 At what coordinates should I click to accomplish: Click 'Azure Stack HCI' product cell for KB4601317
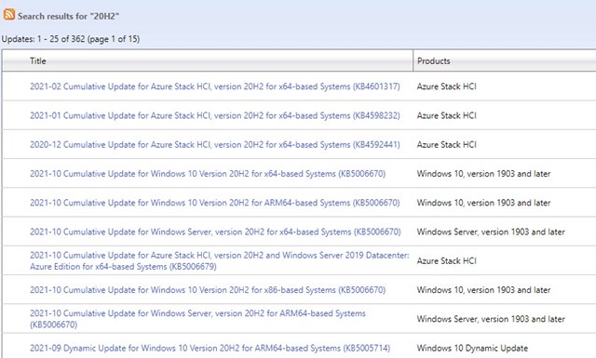[447, 86]
